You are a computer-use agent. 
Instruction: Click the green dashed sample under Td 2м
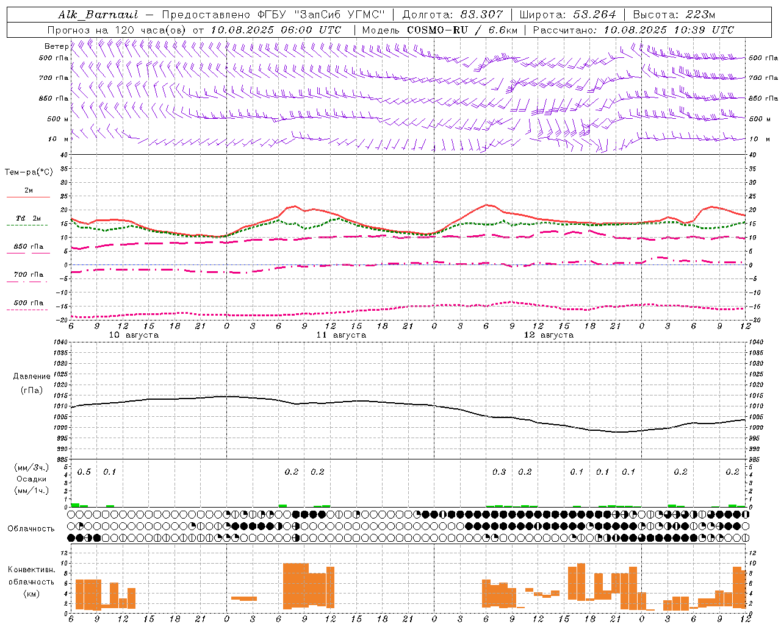coord(27,225)
